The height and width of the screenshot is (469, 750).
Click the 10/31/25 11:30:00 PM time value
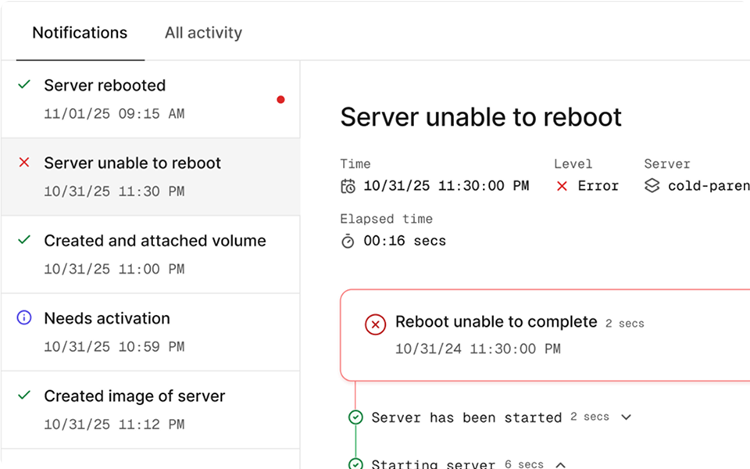point(446,186)
